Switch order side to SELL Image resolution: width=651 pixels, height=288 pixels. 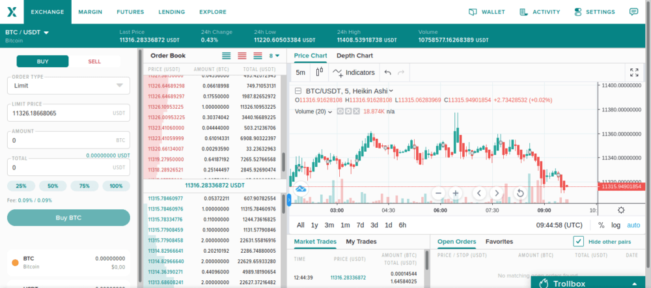click(x=94, y=61)
